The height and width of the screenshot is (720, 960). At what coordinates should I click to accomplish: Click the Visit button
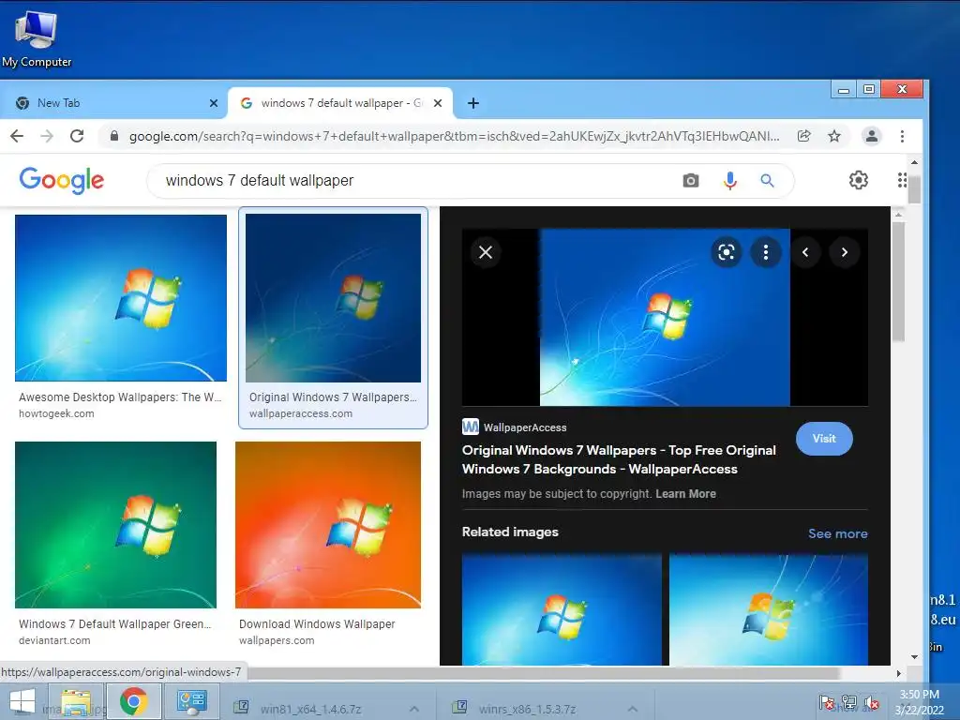(824, 439)
